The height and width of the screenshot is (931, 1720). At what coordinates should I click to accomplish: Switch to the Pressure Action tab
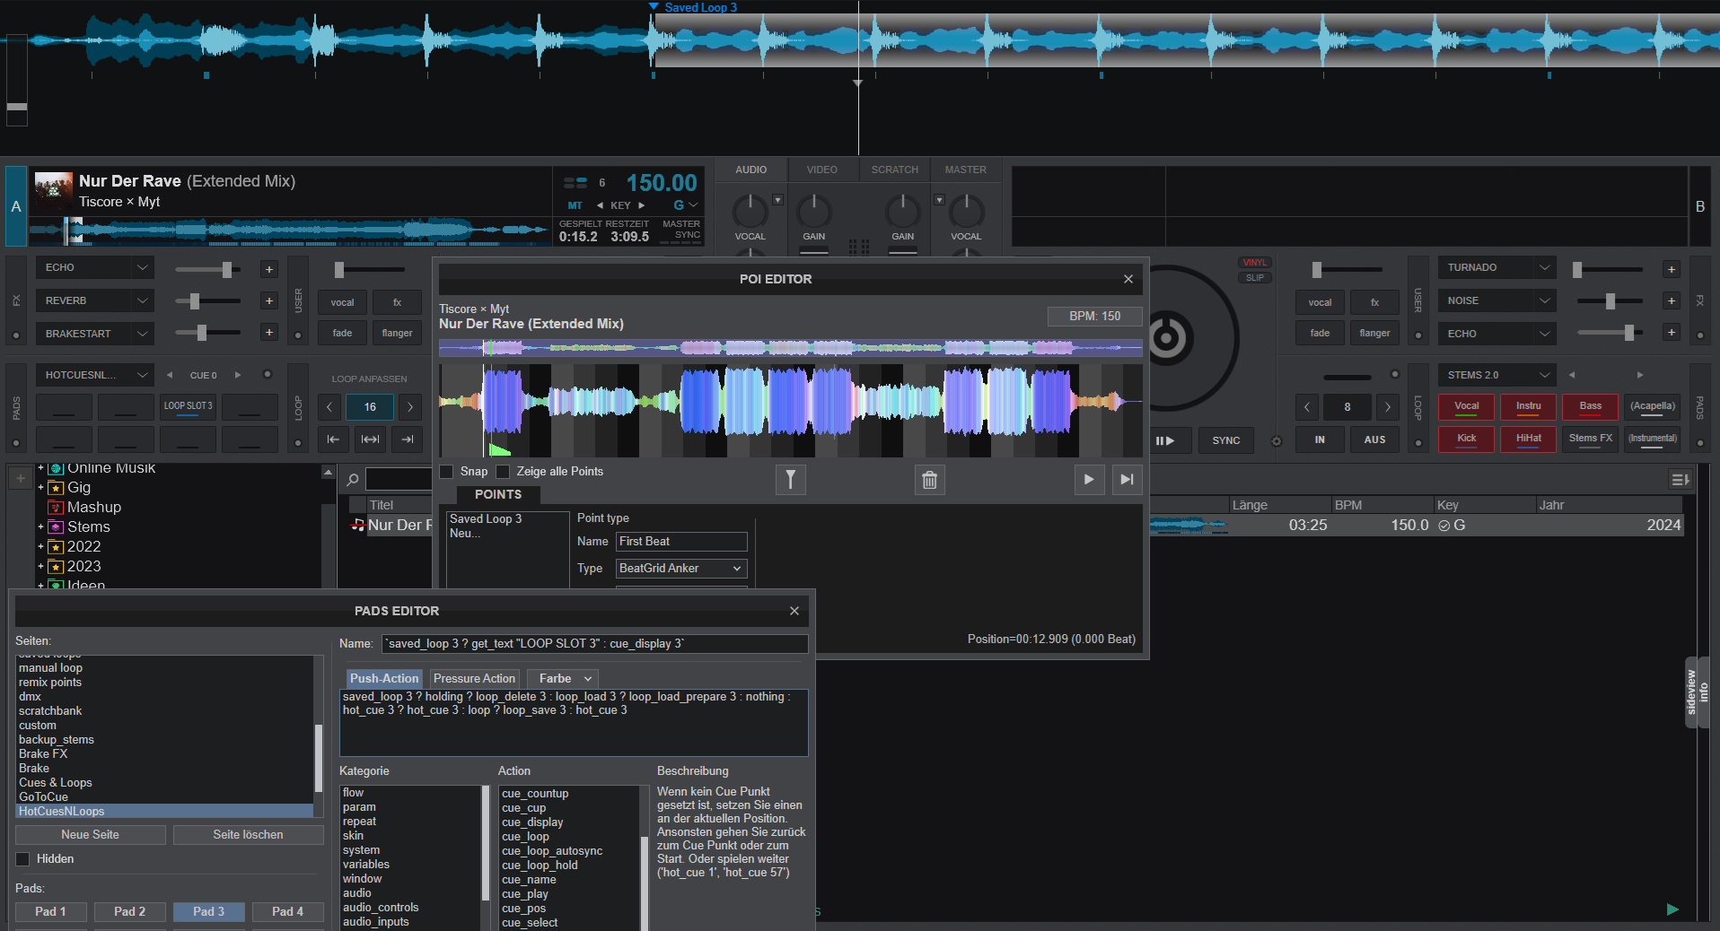pyautogui.click(x=474, y=679)
